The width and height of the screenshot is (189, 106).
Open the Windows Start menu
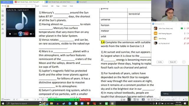point(3,103)
